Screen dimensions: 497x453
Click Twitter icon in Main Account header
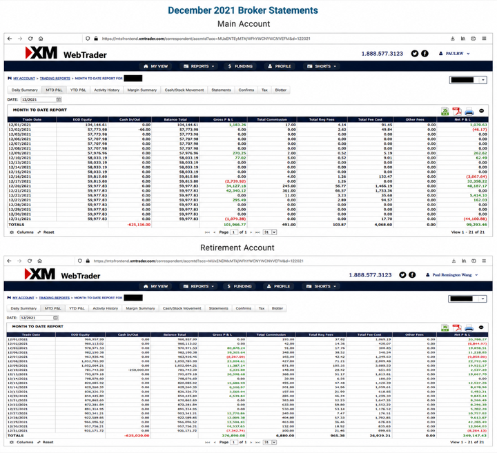click(x=415, y=54)
